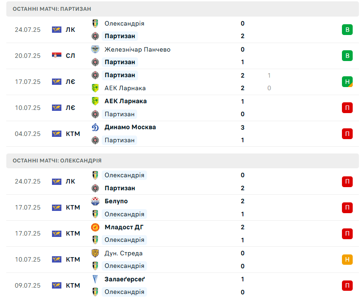Open the Белупо vs Олександрія match row date

coord(27,207)
